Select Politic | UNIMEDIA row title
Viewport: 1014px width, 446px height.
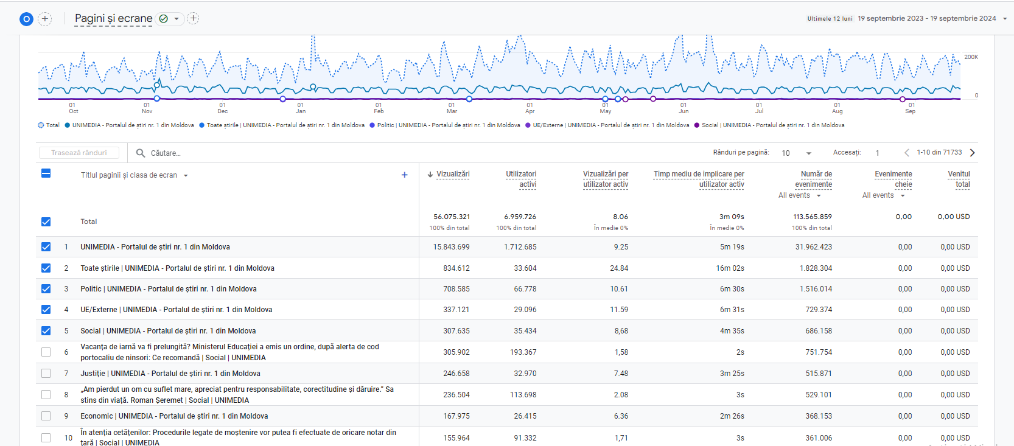[x=169, y=289]
